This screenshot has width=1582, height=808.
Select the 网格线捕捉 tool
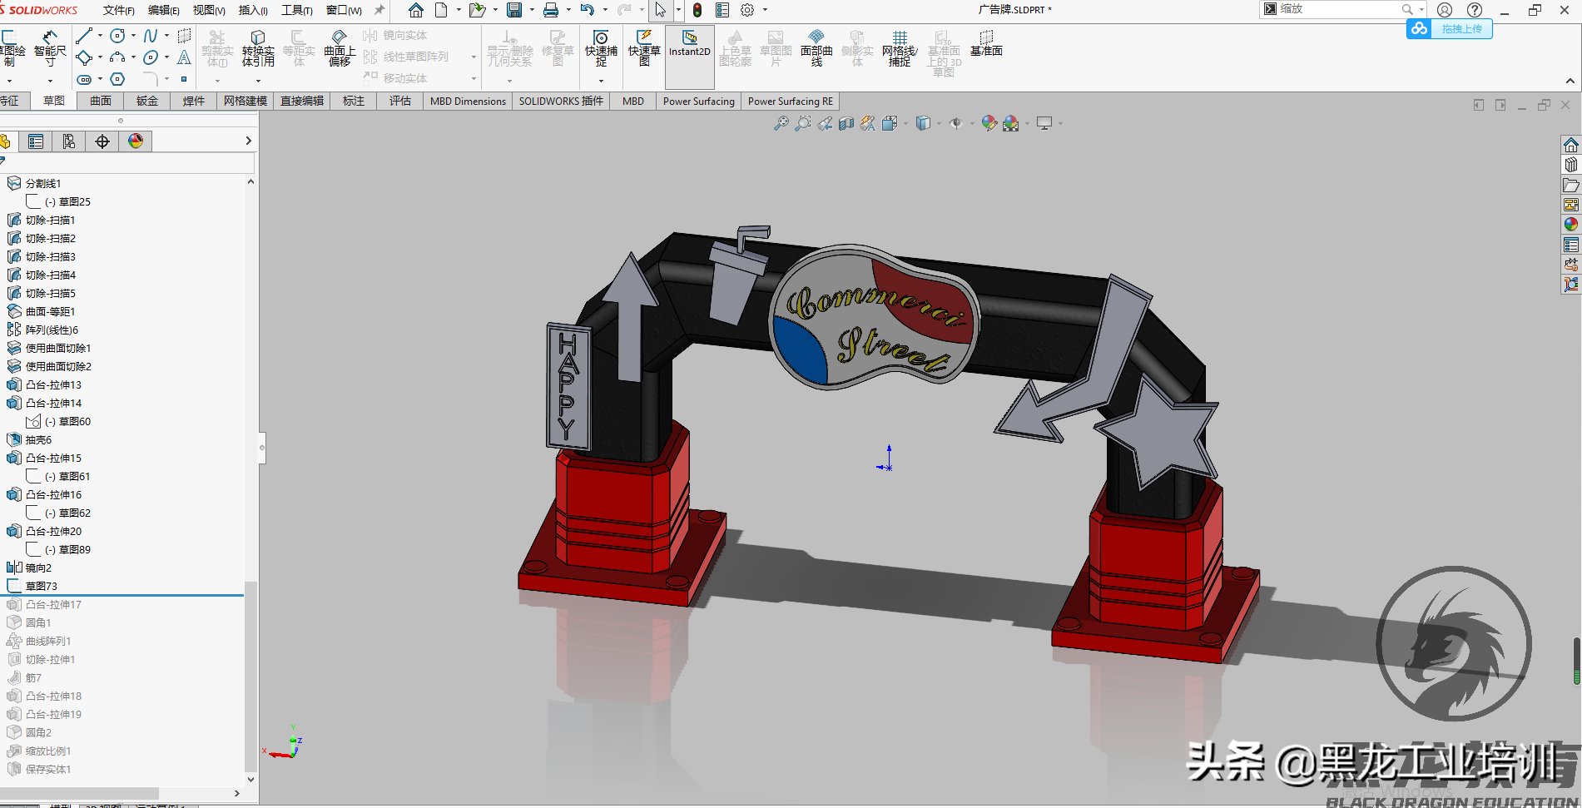899,50
